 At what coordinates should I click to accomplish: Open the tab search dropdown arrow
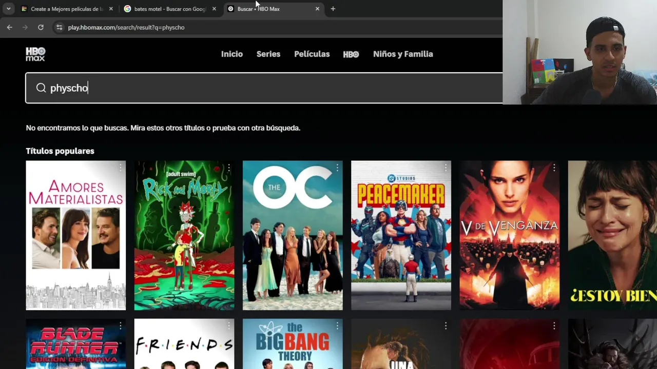[8, 9]
